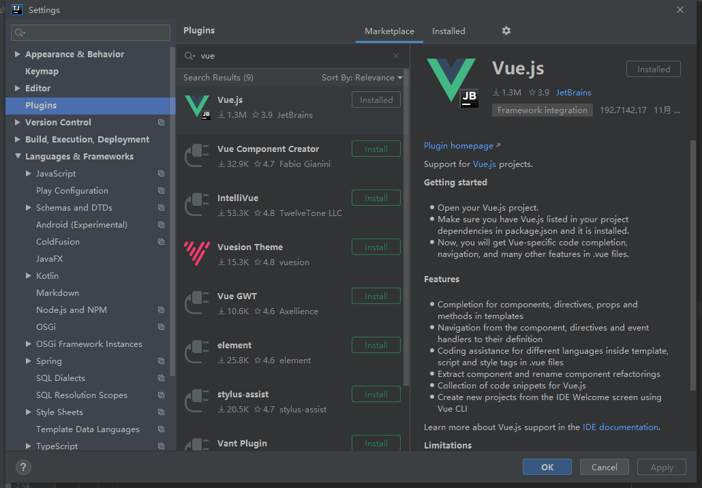Open the plugins settings gear icon

(506, 31)
